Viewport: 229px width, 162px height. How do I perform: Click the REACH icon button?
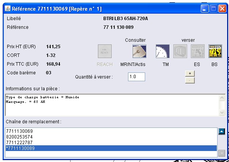click(x=105, y=51)
